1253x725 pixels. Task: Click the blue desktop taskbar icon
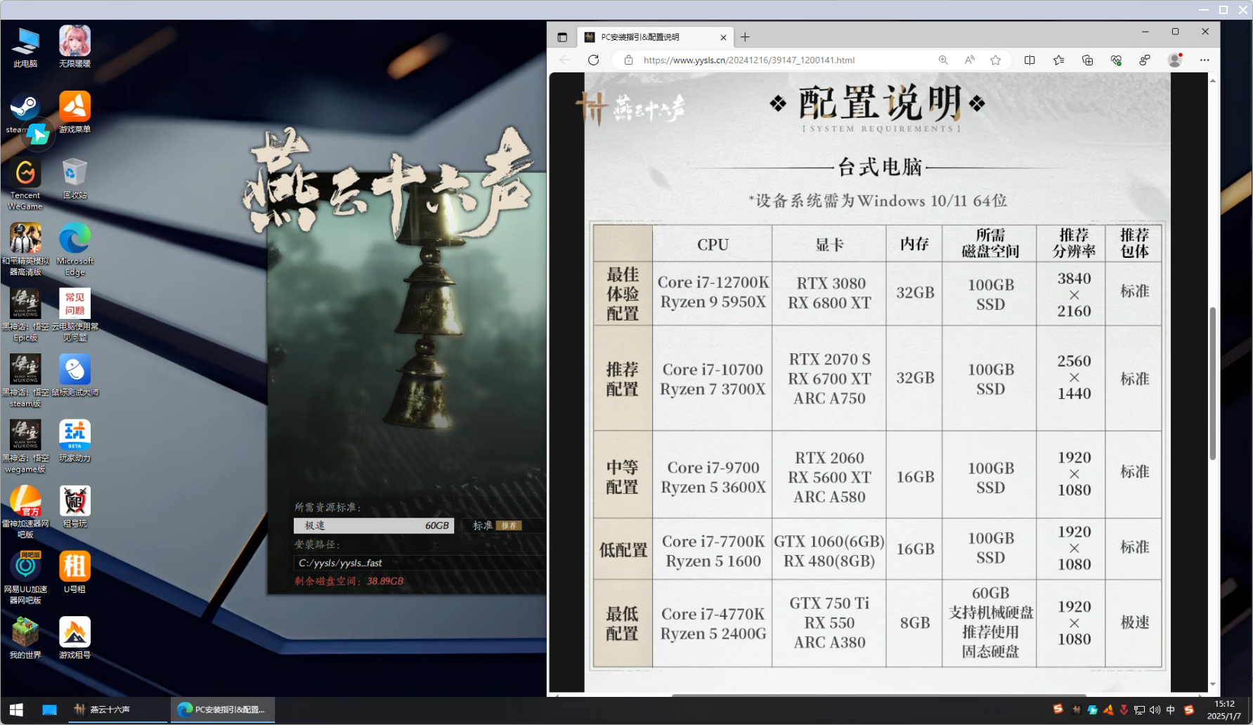pyautogui.click(x=49, y=710)
